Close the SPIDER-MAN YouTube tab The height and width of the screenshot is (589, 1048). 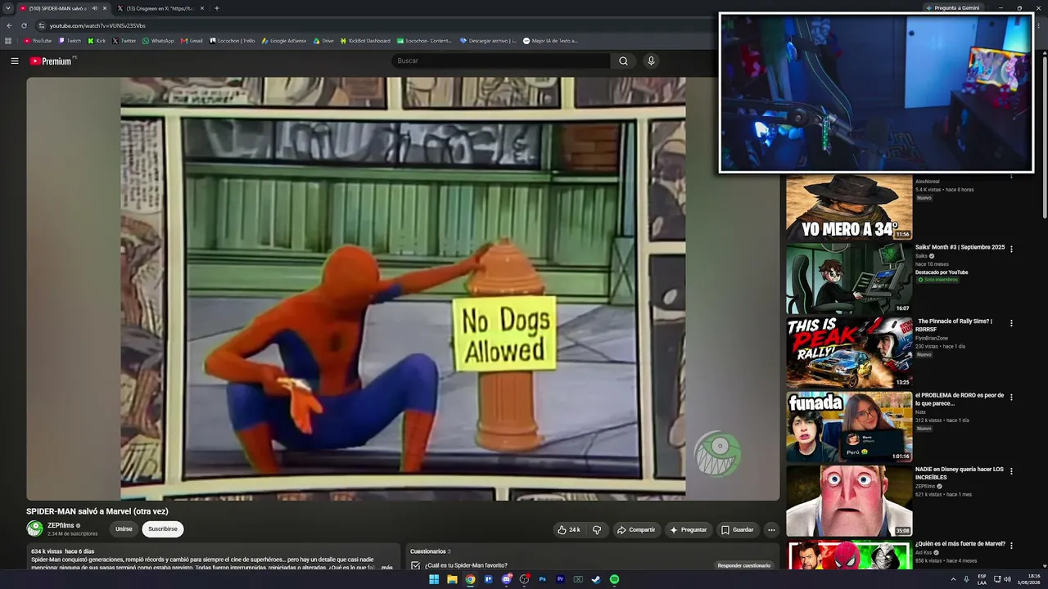click(105, 8)
